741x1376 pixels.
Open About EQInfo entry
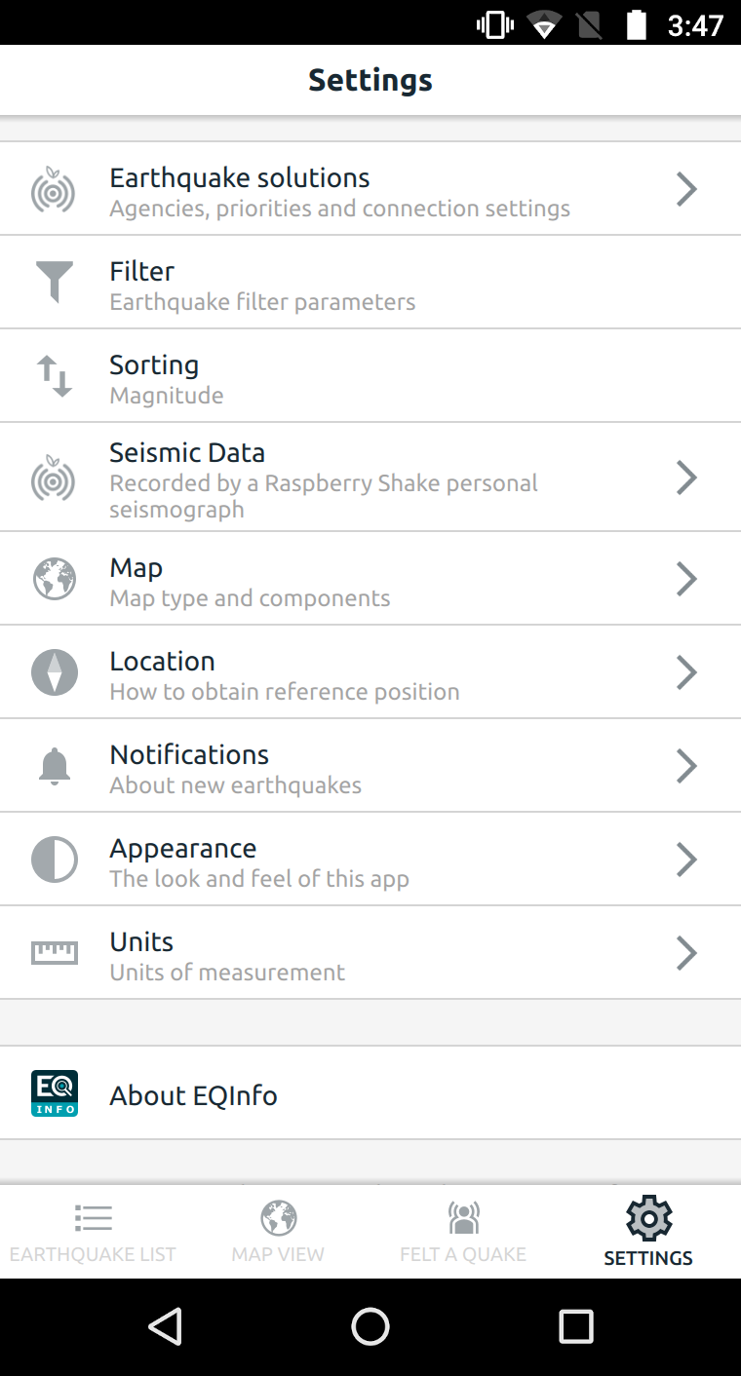coord(370,1093)
